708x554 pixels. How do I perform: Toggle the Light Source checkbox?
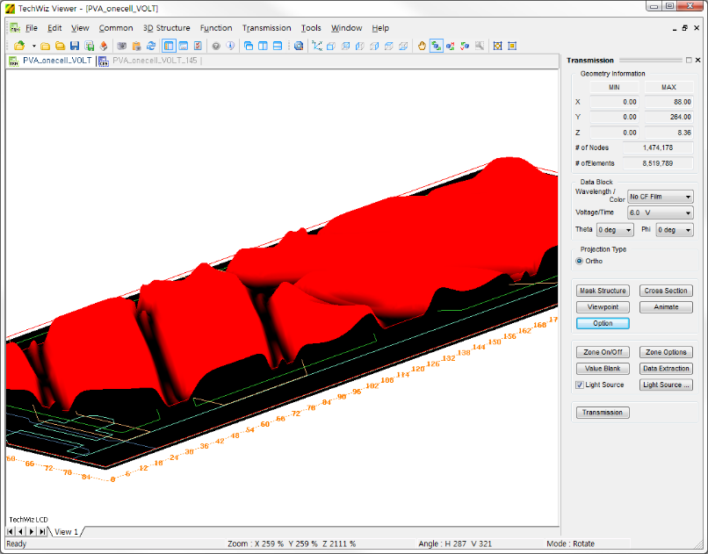coord(580,385)
